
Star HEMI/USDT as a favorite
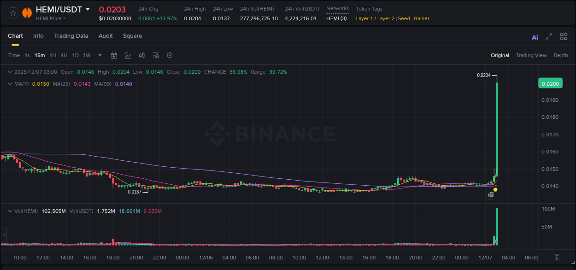coord(12,12)
